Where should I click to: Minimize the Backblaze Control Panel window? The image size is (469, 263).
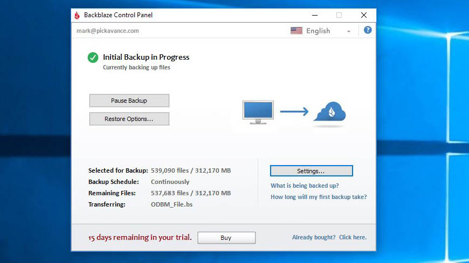point(315,15)
